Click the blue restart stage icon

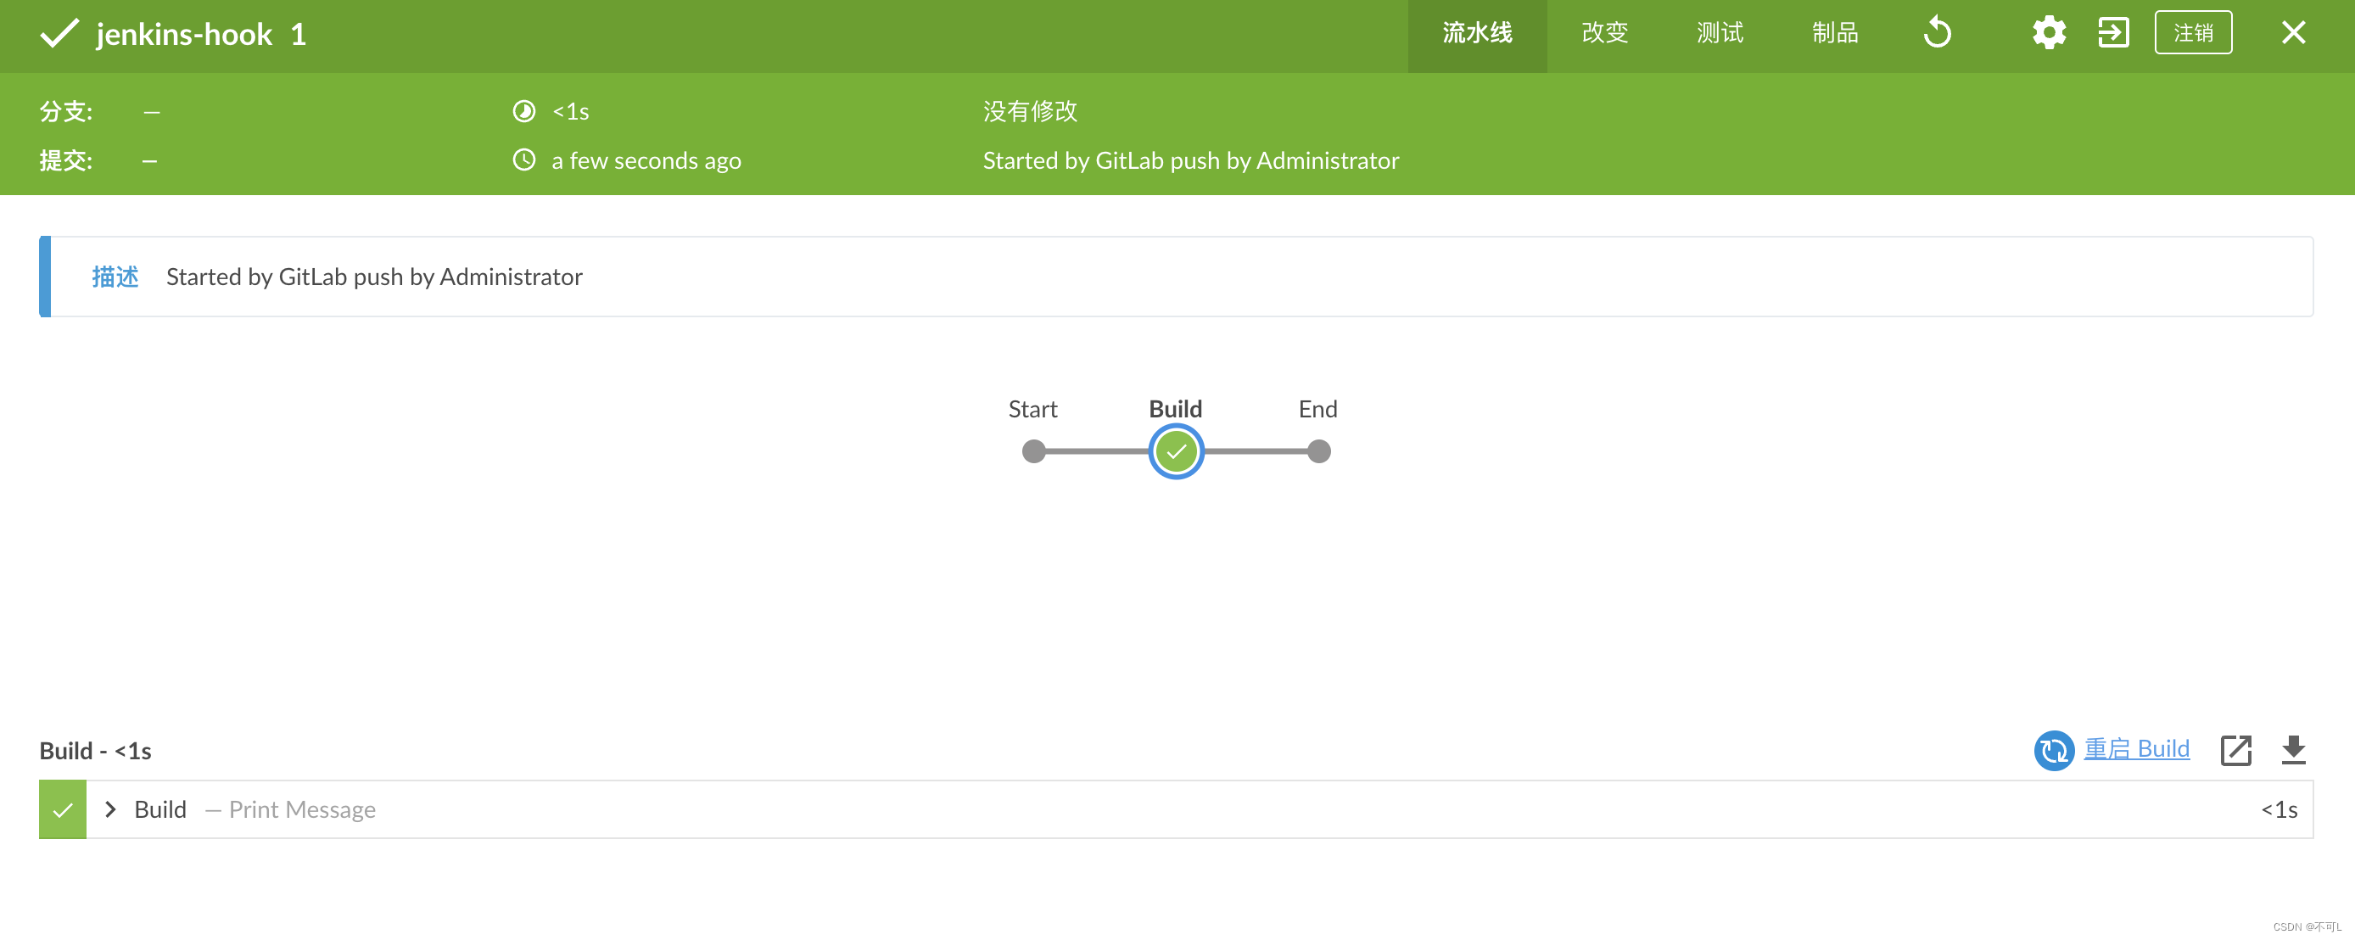click(x=2053, y=751)
